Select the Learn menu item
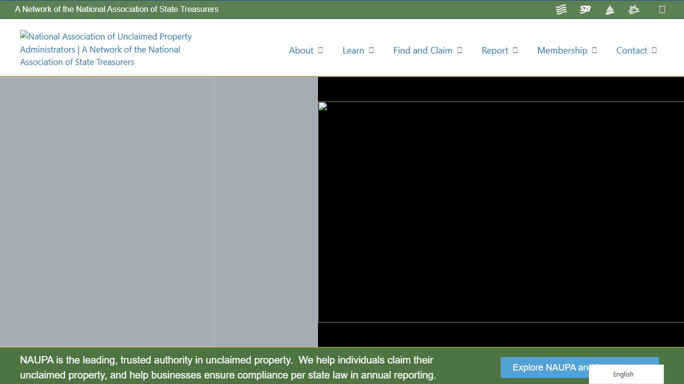Viewport: 684px width, 384px height. pyautogui.click(x=354, y=50)
